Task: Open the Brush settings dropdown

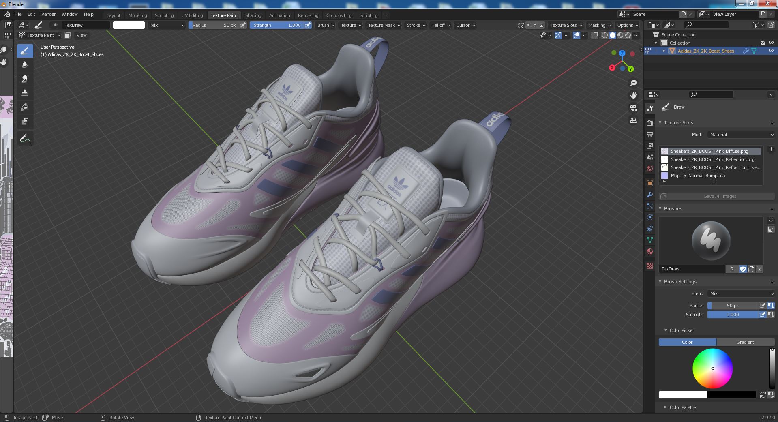Action: pos(326,25)
